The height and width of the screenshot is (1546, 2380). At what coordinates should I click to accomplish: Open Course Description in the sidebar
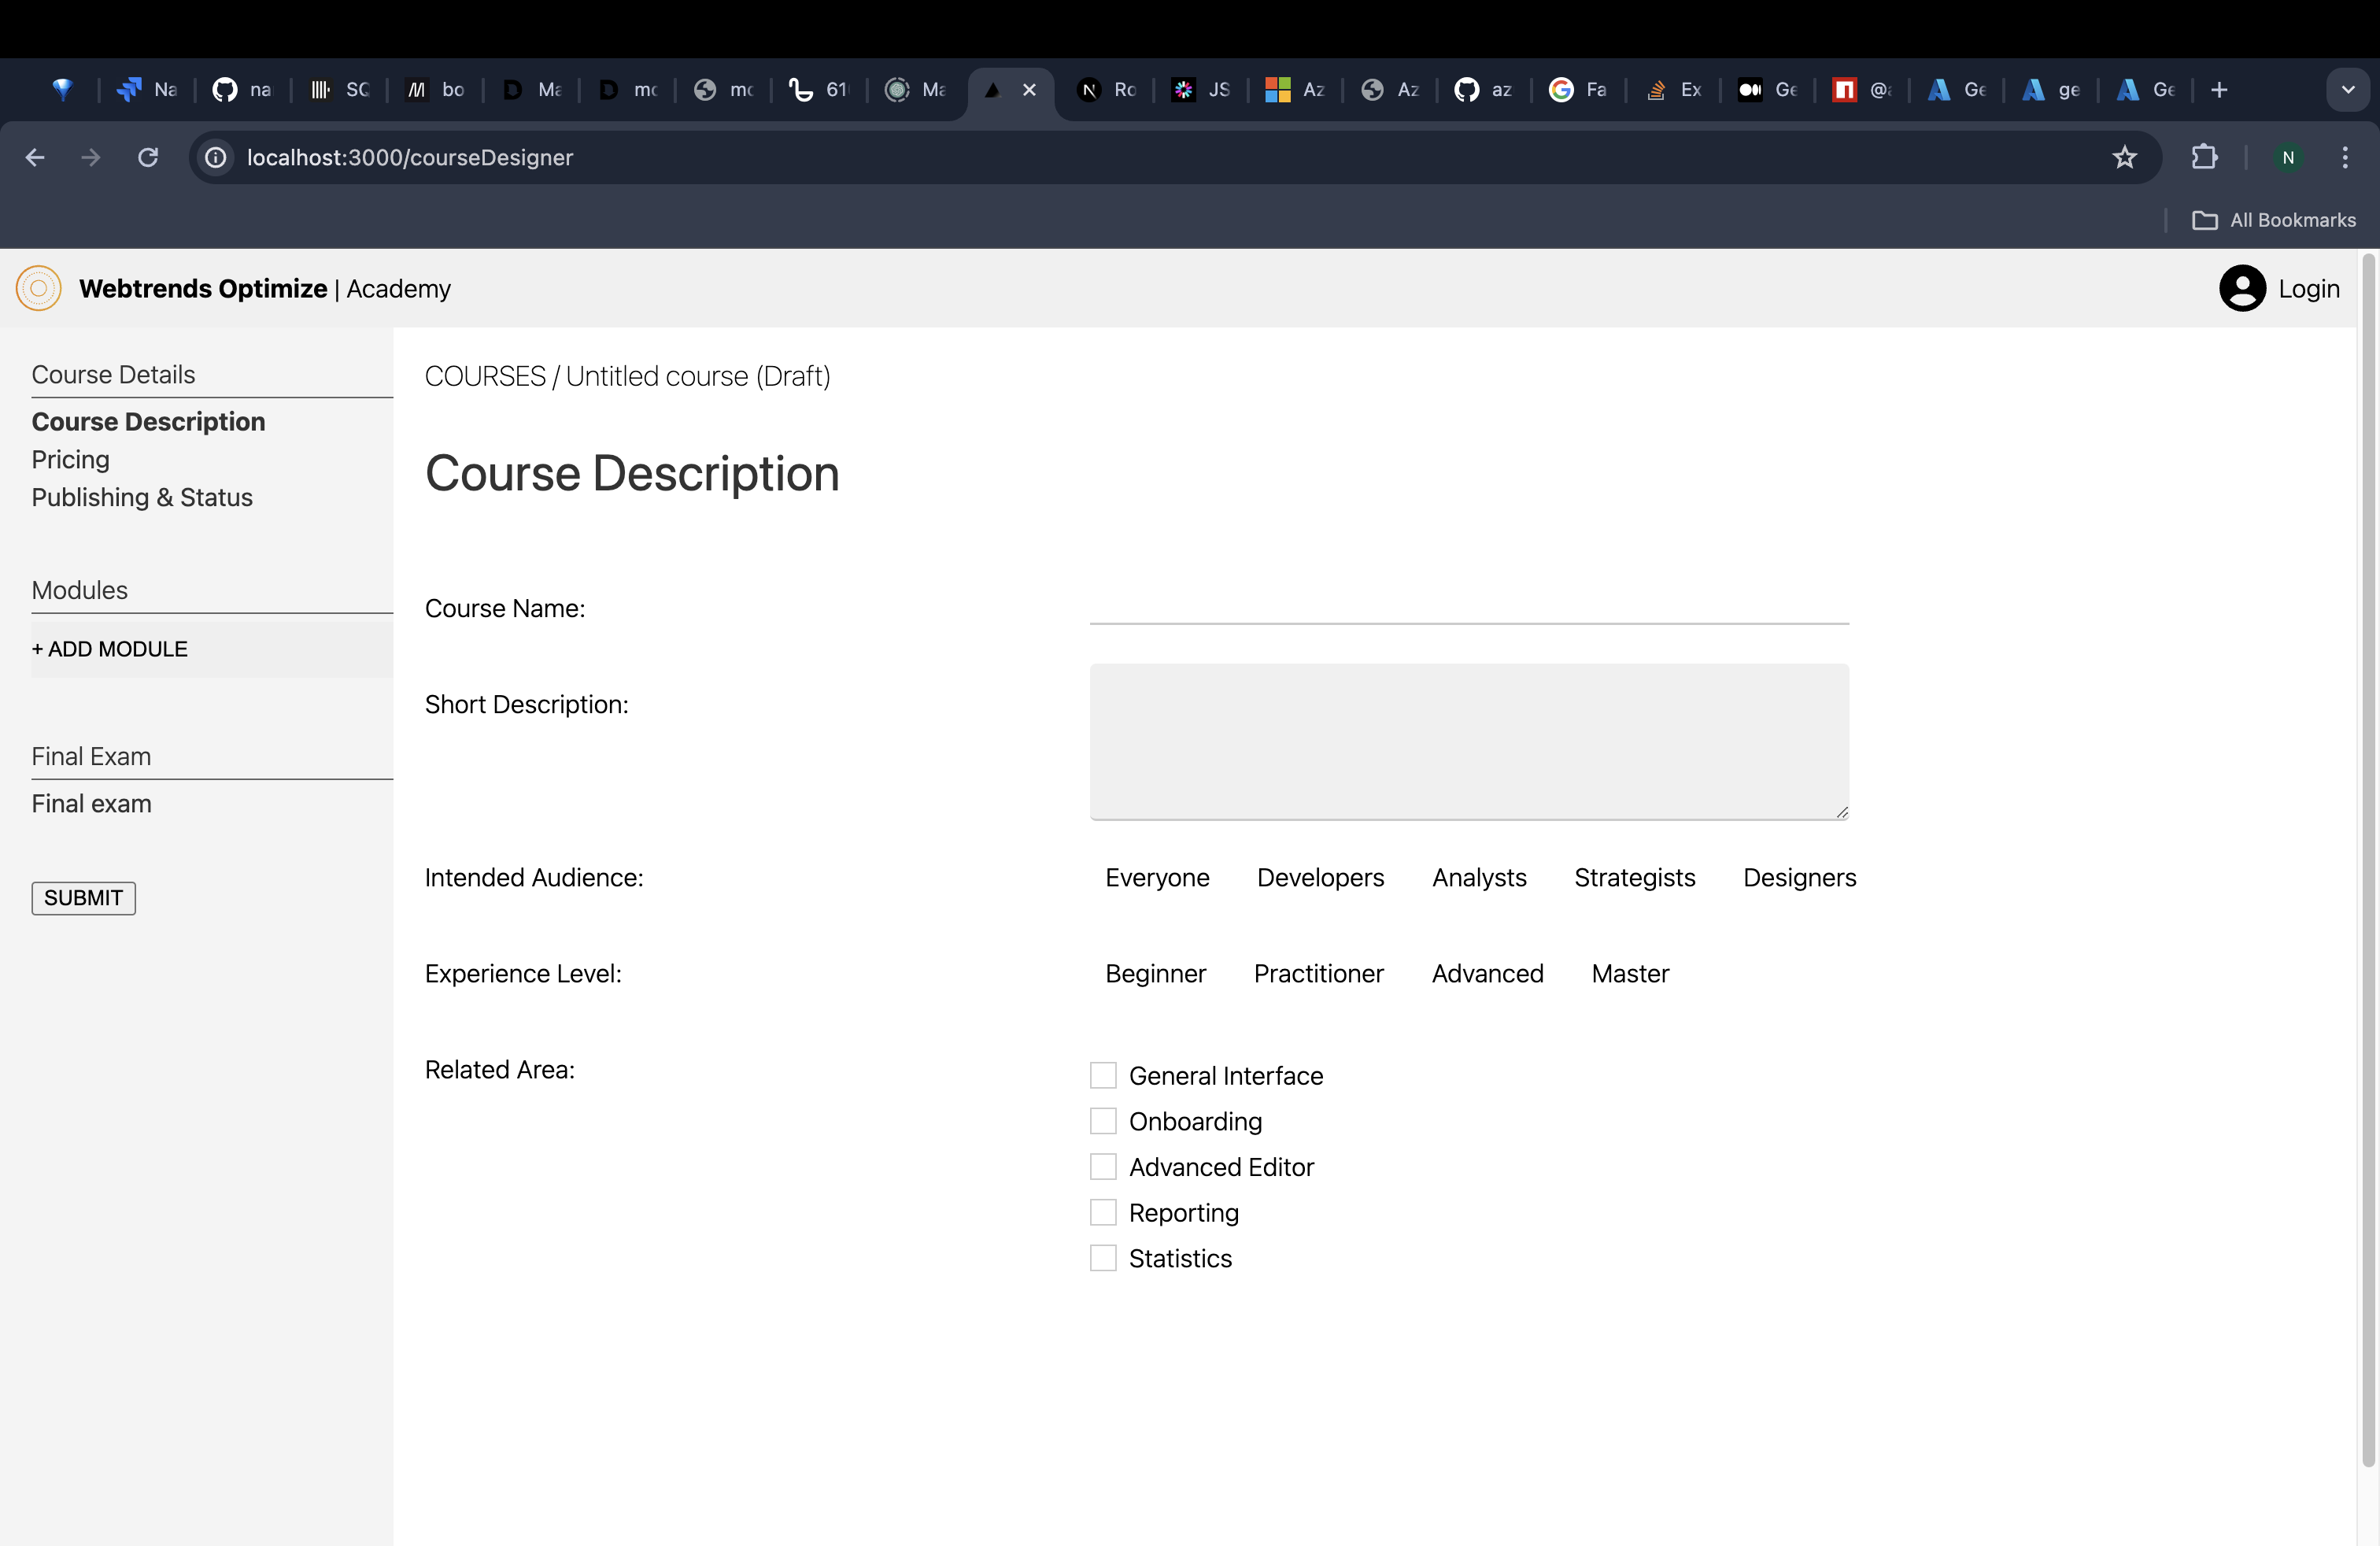click(x=148, y=422)
